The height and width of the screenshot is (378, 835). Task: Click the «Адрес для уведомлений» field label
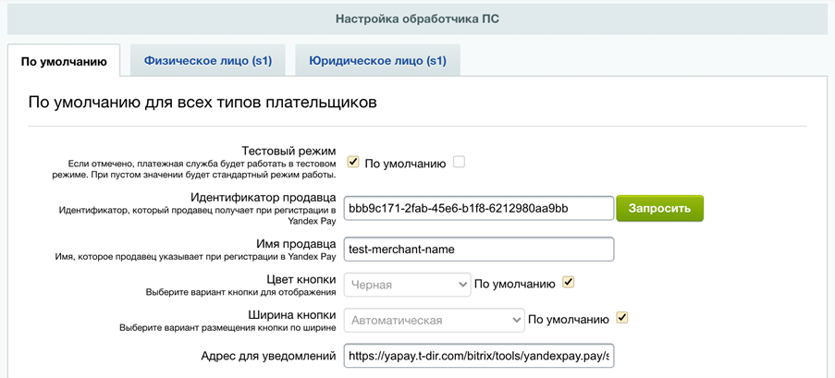pyautogui.click(x=268, y=356)
